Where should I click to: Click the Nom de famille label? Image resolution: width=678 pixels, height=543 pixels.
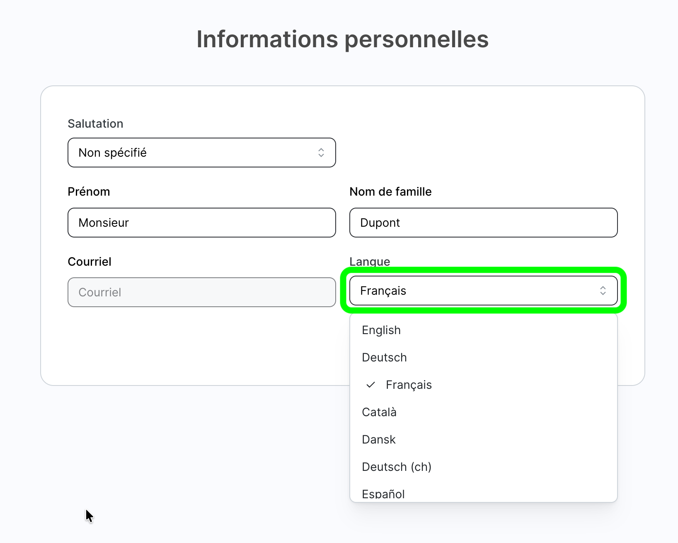[x=390, y=192]
